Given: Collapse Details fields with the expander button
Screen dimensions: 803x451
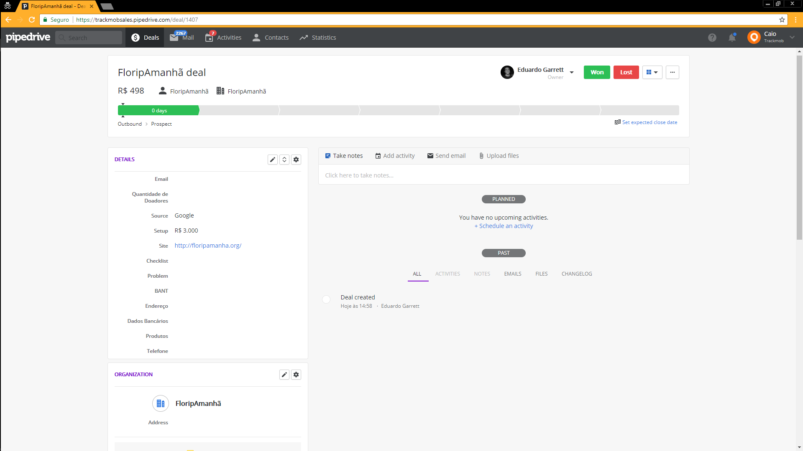Looking at the screenshot, I should coord(284,160).
